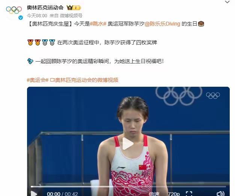This screenshot has height=196, width=235.
Task: Open the Olympic rings profile avatar
Action: point(14,10)
